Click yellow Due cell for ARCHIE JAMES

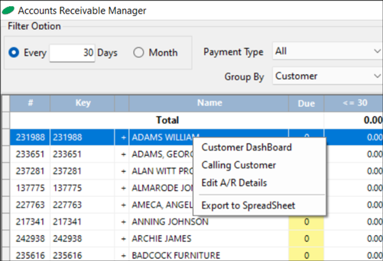click(306, 239)
